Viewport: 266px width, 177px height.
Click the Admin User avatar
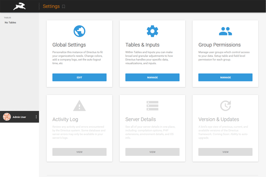click(7, 117)
